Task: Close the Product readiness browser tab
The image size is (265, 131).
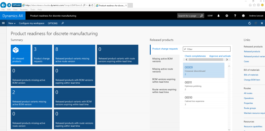Action: (126, 5)
